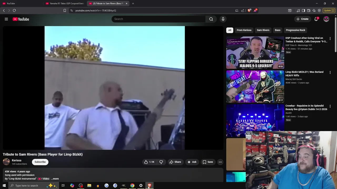Open the Kerissa channel avatar
Viewport: 337px width, 189px height.
click(x=6, y=162)
